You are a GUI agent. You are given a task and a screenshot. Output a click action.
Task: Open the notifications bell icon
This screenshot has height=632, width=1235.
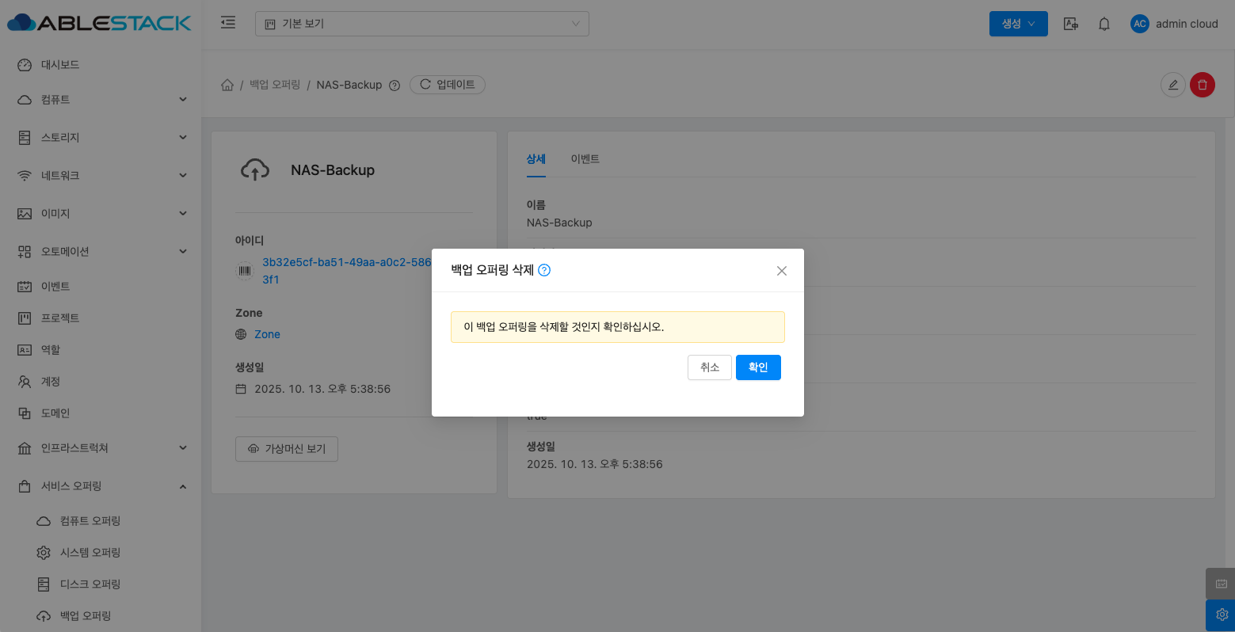[x=1103, y=24]
